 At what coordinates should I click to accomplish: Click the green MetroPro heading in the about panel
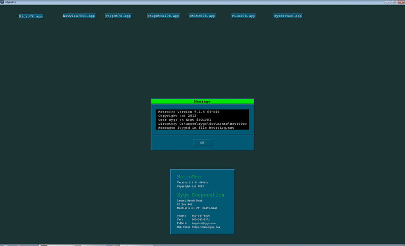(x=189, y=177)
